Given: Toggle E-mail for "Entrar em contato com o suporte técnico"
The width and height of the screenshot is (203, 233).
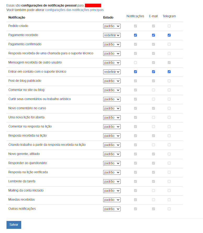Looking at the screenshot, I should (x=153, y=72).
